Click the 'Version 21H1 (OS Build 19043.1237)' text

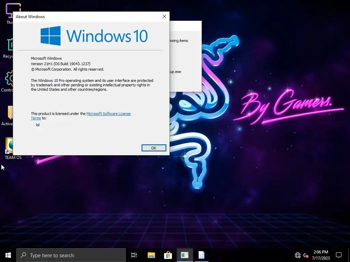click(60, 64)
